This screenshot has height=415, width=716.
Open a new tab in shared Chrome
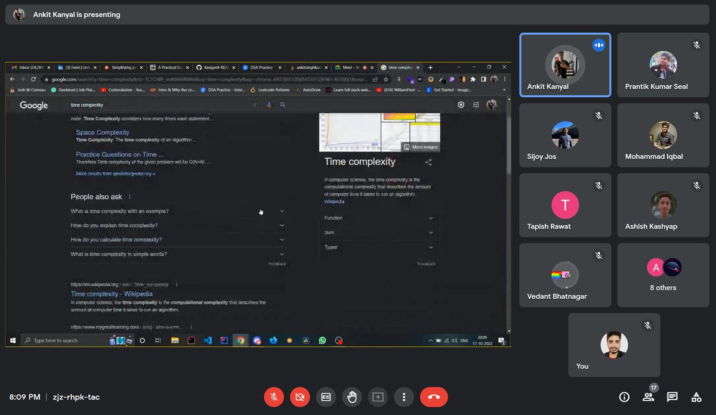click(430, 67)
